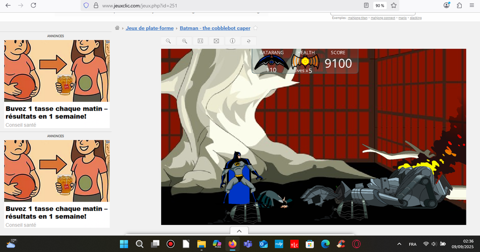The width and height of the screenshot is (480, 252).
Task: Go forward in browser history
Action: (21, 5)
